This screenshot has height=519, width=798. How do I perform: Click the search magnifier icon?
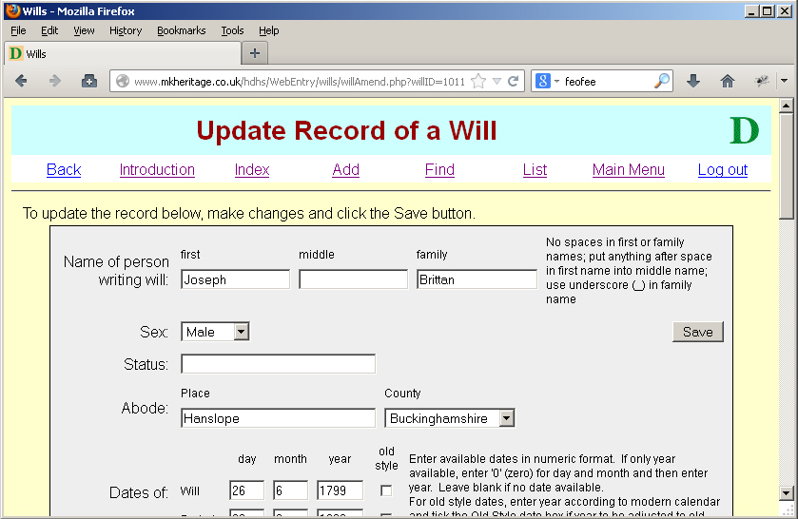tap(662, 82)
